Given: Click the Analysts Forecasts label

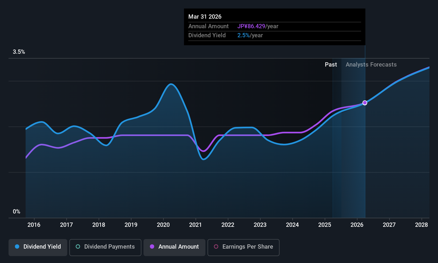Looking at the screenshot, I should pyautogui.click(x=371, y=64).
